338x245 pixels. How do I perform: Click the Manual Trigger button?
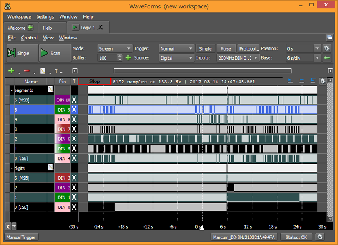pos(21,238)
